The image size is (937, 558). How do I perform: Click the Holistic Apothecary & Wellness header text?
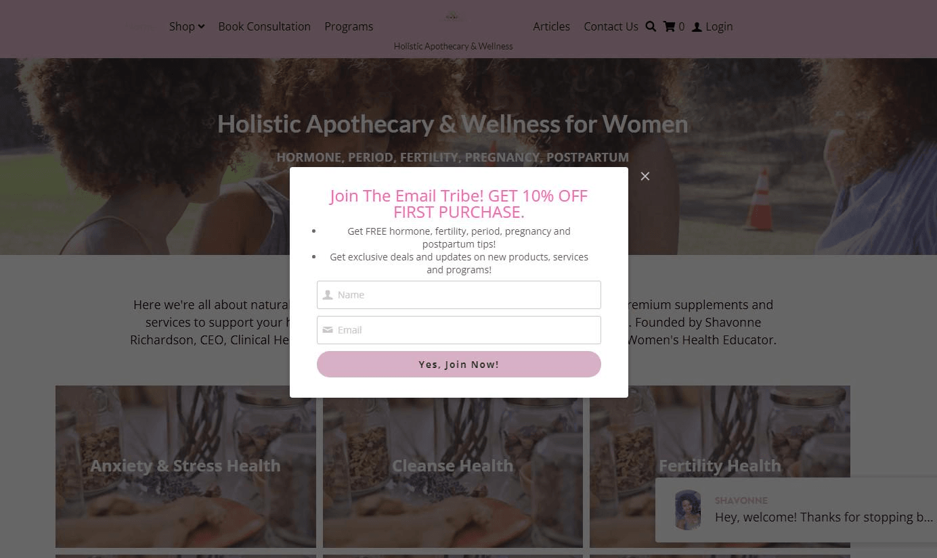[453, 46]
